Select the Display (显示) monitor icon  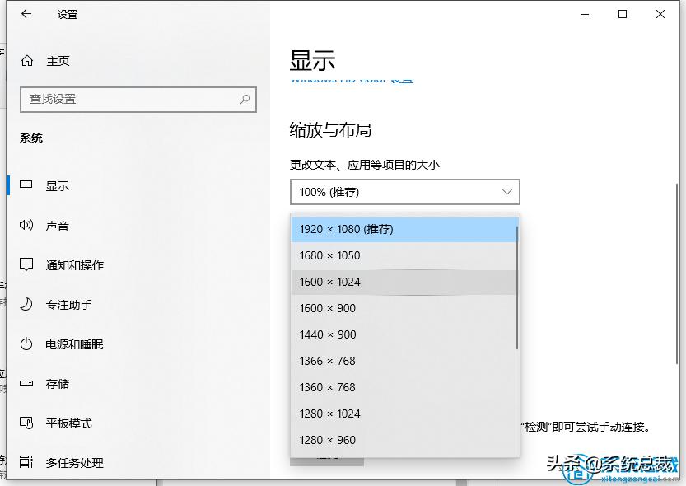[26, 185]
